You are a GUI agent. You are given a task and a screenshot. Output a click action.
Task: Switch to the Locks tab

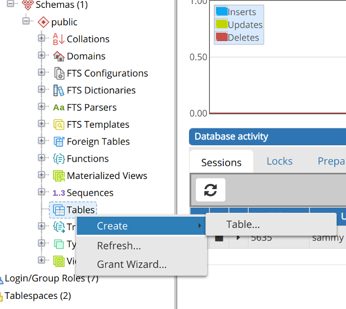(280, 162)
